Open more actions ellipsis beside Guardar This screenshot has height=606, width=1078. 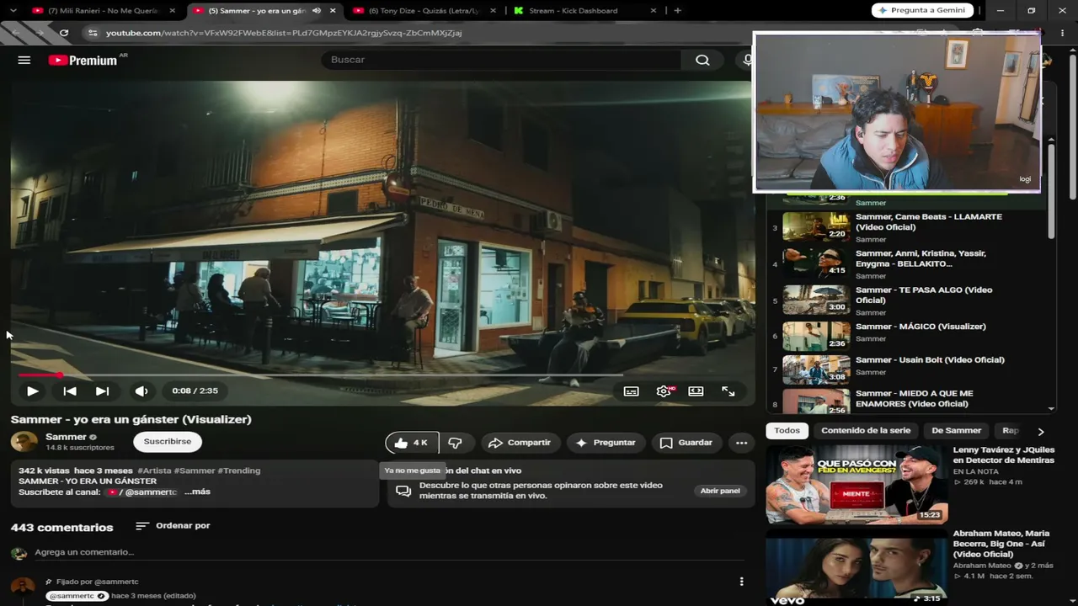click(x=741, y=443)
